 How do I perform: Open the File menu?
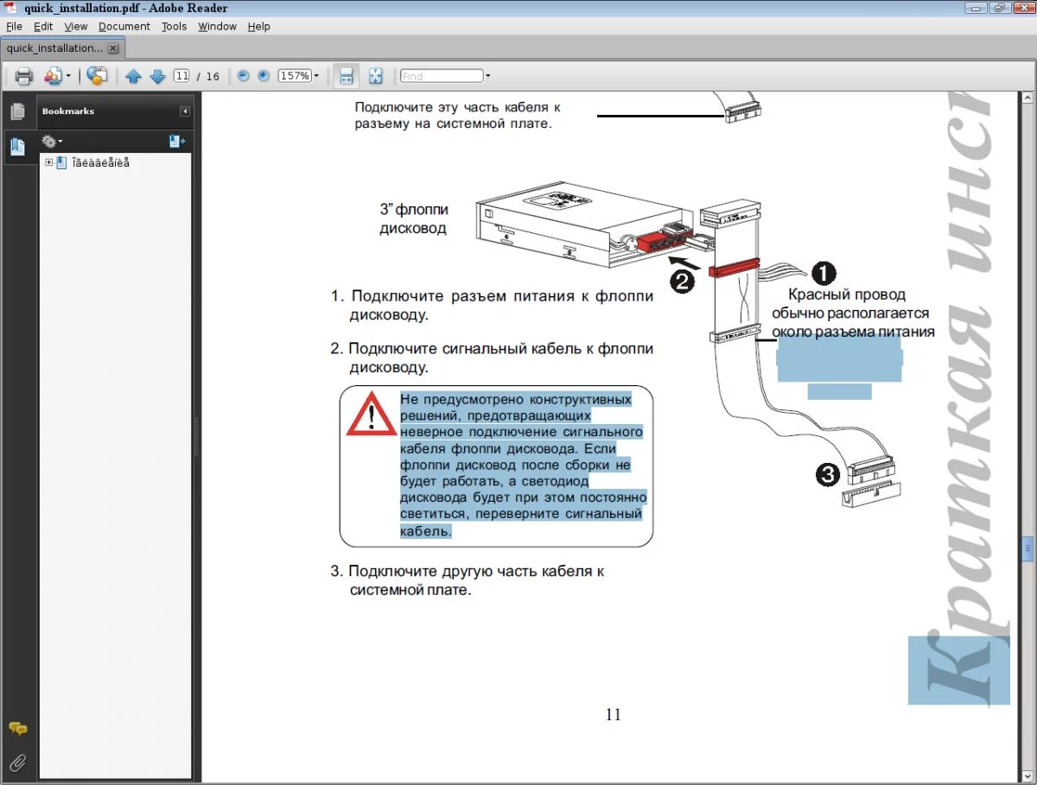[x=14, y=27]
